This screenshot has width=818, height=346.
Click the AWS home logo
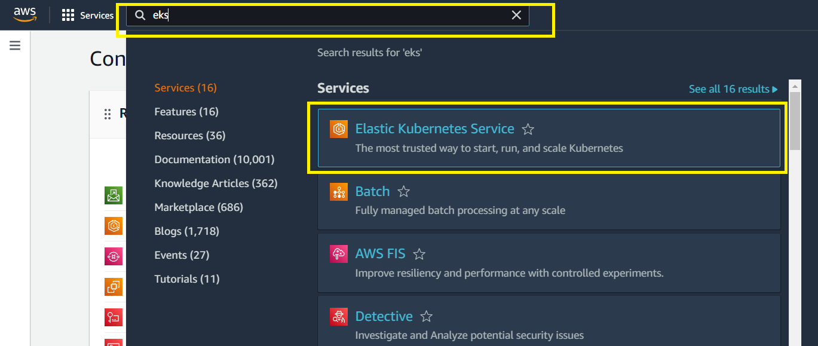(24, 14)
